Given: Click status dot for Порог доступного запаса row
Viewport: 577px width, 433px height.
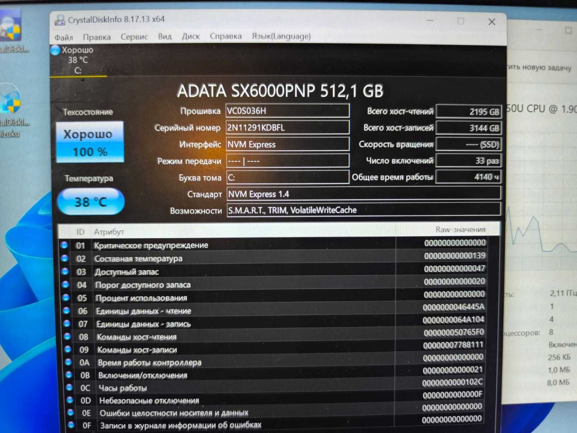Looking at the screenshot, I should [66, 284].
